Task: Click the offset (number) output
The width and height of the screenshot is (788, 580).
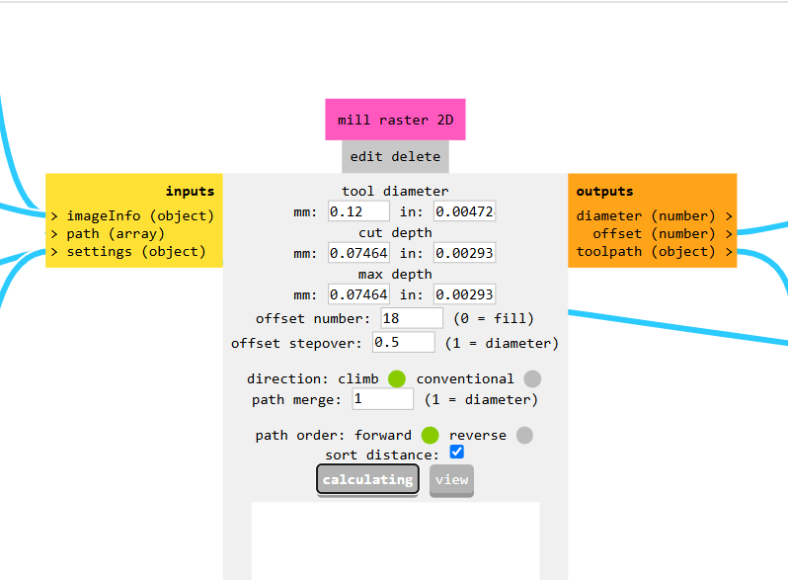Action: 662,234
